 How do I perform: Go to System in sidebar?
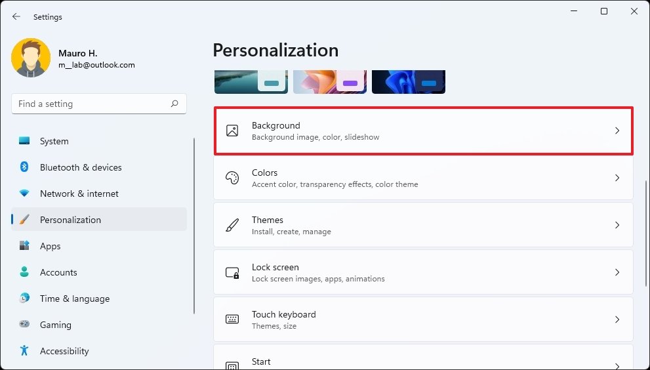99,141
